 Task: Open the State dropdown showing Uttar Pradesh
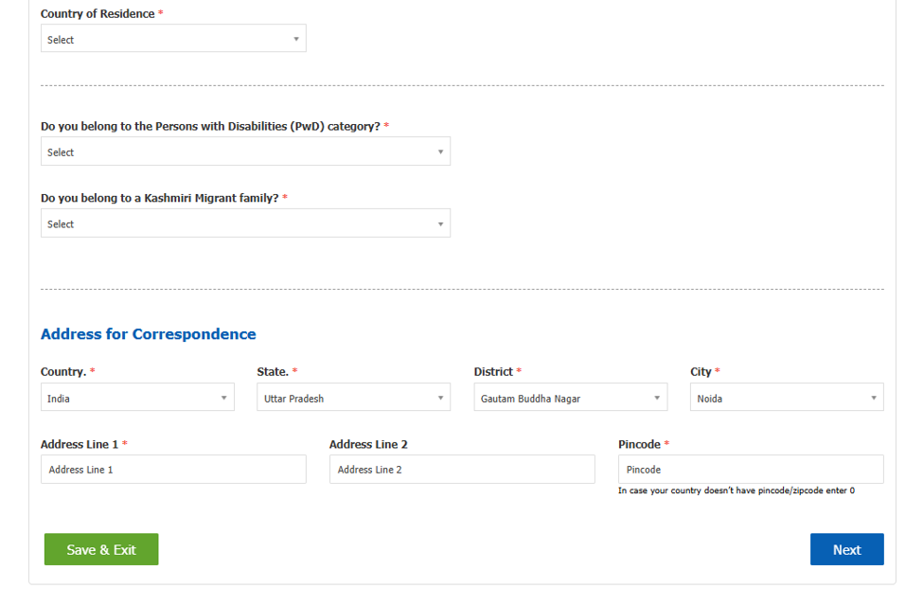[x=354, y=397]
